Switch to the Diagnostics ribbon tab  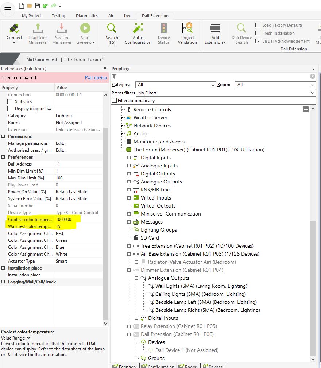[87, 16]
